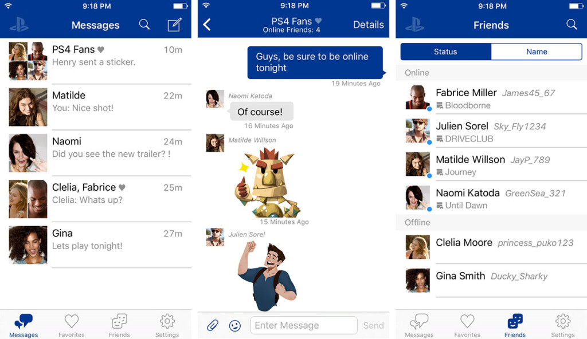Open Friends tab on the Messages screen

pos(119,325)
